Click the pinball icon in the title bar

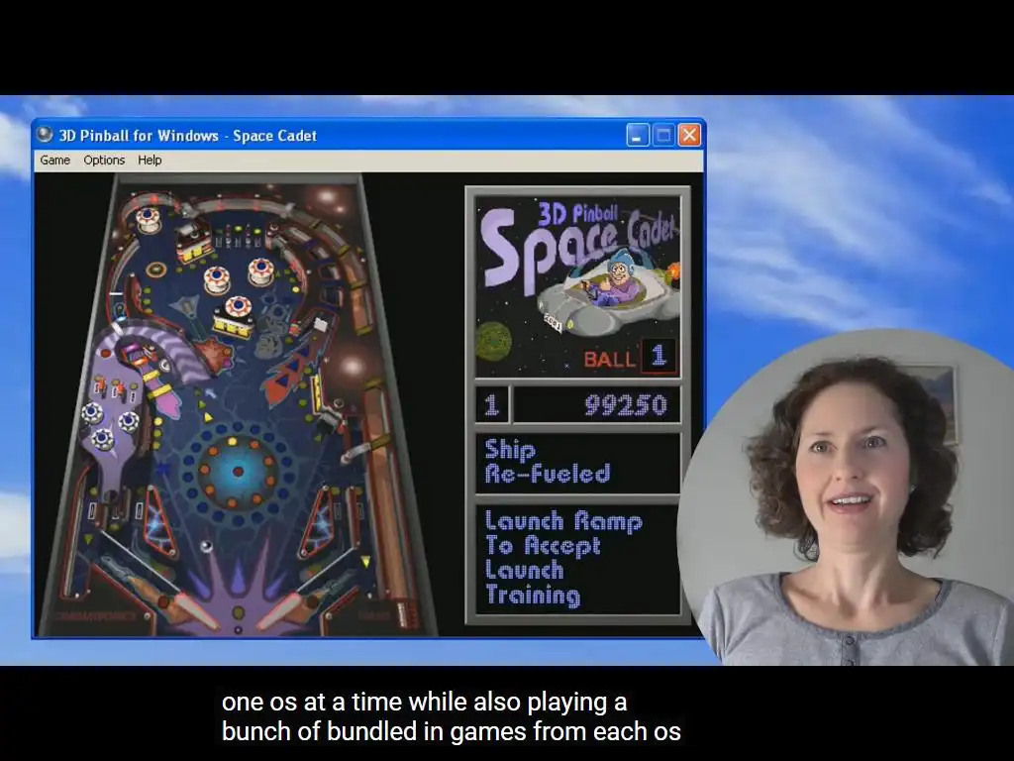coord(45,135)
